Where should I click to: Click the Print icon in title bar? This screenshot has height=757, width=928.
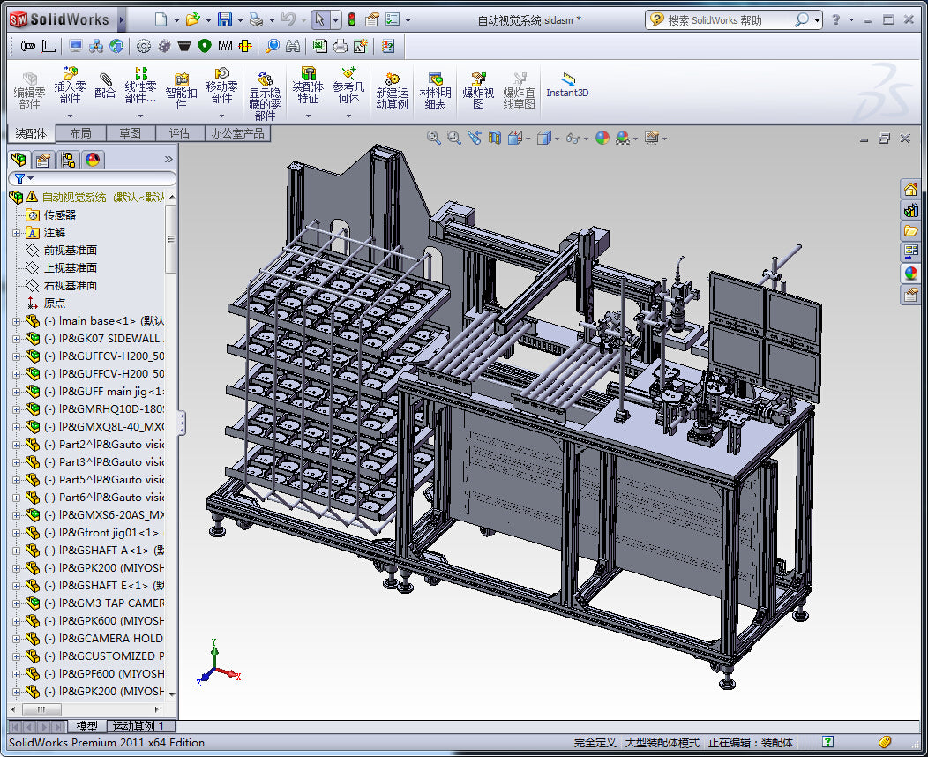click(256, 19)
